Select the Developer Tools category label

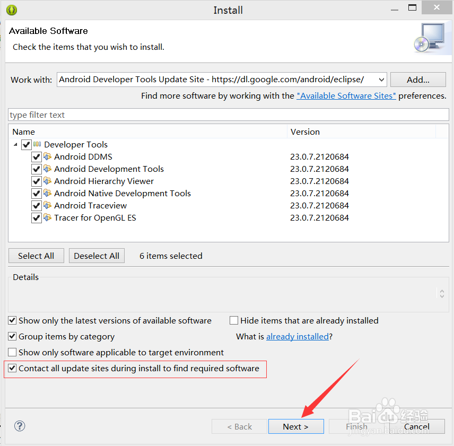point(75,144)
